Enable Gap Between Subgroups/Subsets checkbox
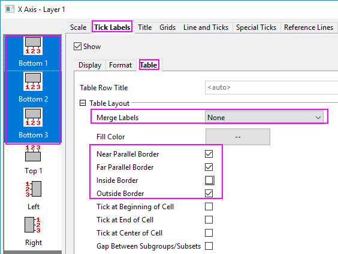The height and width of the screenshot is (254, 338). pos(209,246)
